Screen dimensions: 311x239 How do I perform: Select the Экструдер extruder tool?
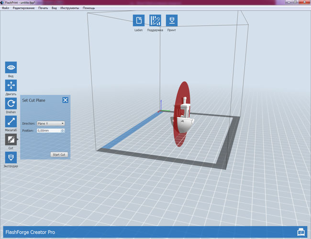tap(11, 158)
